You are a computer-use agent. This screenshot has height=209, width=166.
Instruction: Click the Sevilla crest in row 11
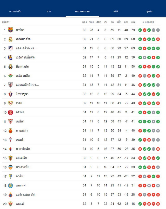pos(10,121)
